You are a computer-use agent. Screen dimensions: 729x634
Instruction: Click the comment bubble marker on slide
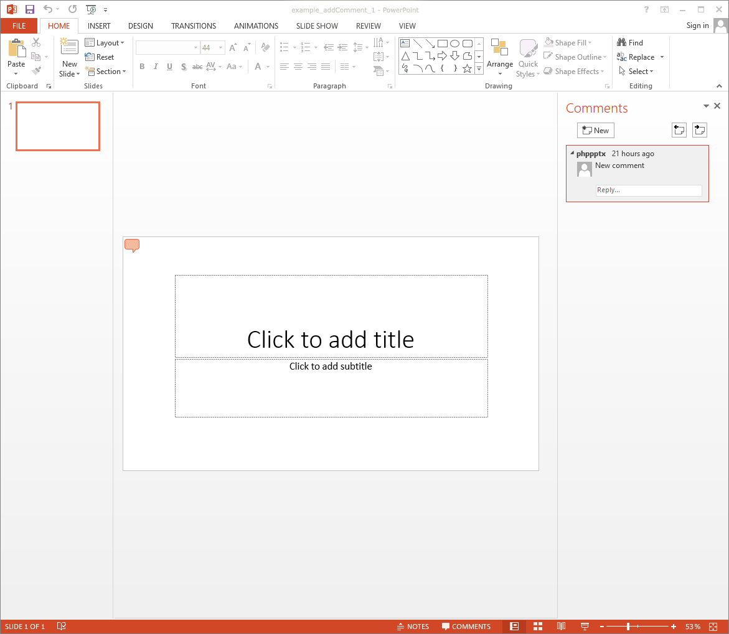131,245
